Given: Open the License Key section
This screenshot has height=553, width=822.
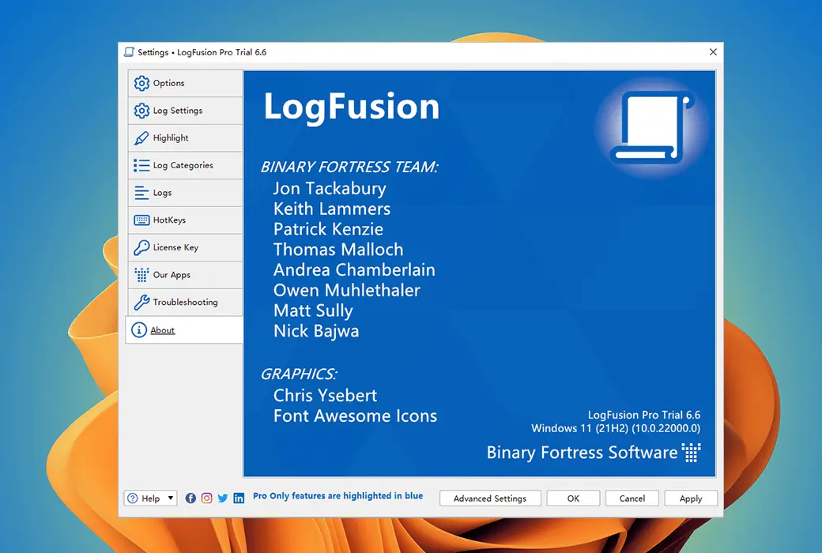Looking at the screenshot, I should tap(185, 247).
